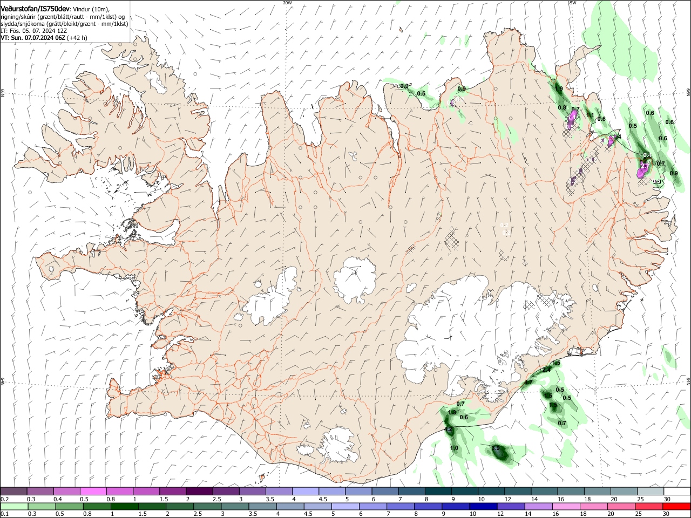This screenshot has width=691, height=518.
Task: Click the '1.1' precipitation value on the map
Action: [590, 115]
